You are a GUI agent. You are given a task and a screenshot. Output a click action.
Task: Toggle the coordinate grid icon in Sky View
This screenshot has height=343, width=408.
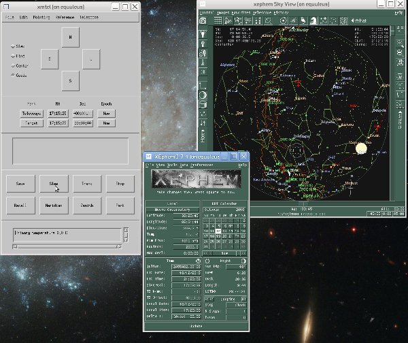(x=218, y=20)
